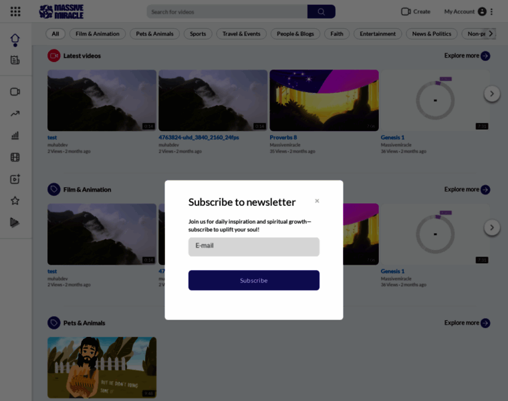The width and height of the screenshot is (508, 401).
Task: Open the Proverbs 8 video thumbnail
Action: tap(324, 100)
